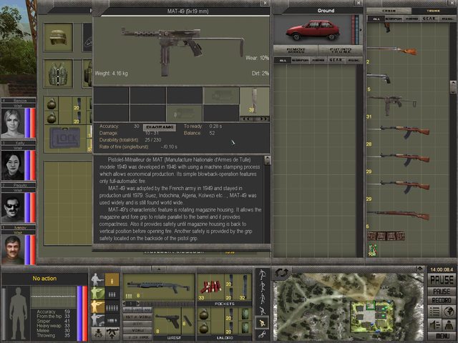Increase the weapon slot number stepper
The width and height of the screenshot is (458, 343).
[138, 304]
